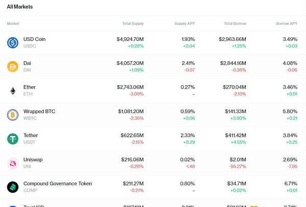
Task: Click the 1.93% supply APY for USDC
Action: pos(188,39)
